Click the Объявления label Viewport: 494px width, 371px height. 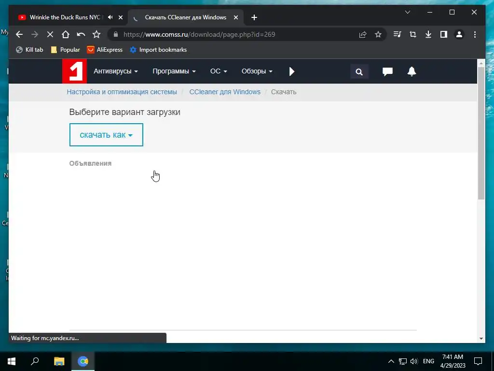[x=90, y=163]
